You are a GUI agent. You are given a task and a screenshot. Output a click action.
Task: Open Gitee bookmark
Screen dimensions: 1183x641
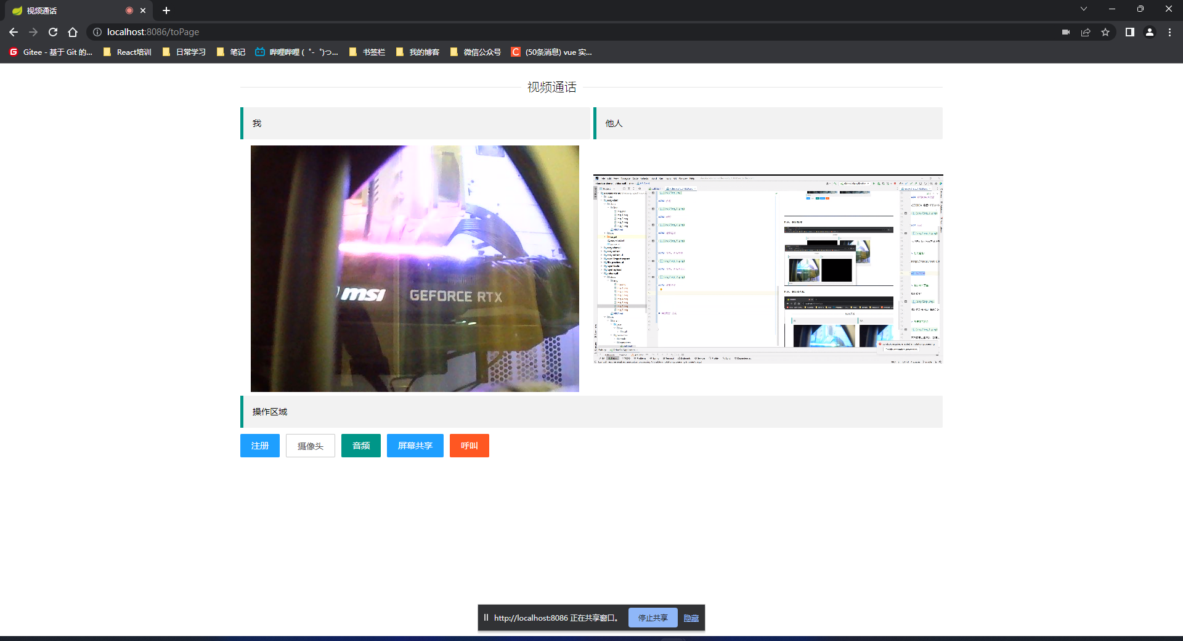[51, 52]
